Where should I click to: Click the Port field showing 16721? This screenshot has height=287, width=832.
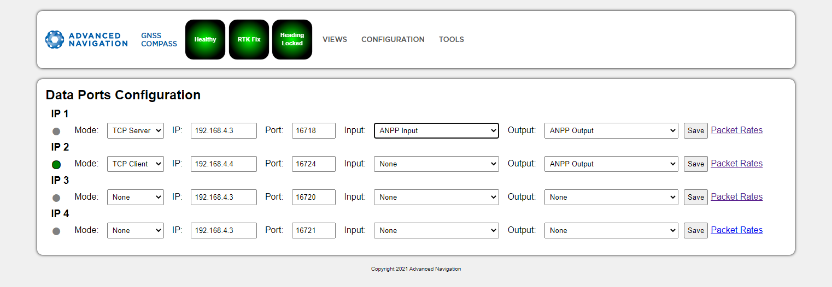tap(314, 230)
